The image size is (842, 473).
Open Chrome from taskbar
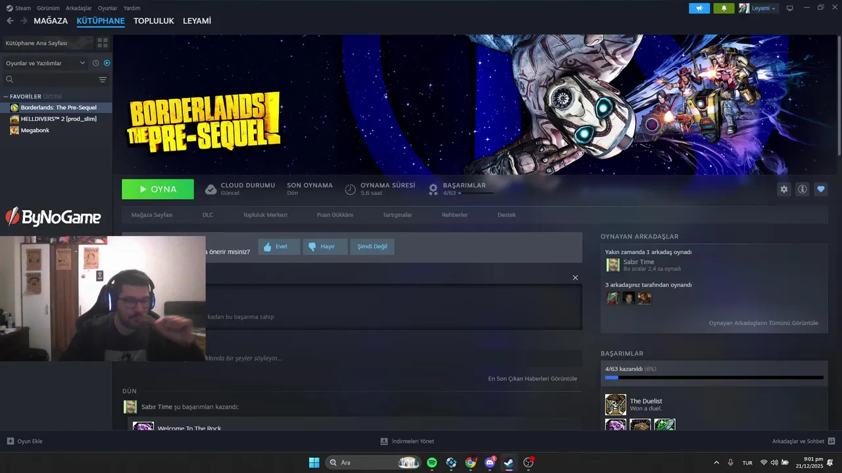tap(470, 462)
